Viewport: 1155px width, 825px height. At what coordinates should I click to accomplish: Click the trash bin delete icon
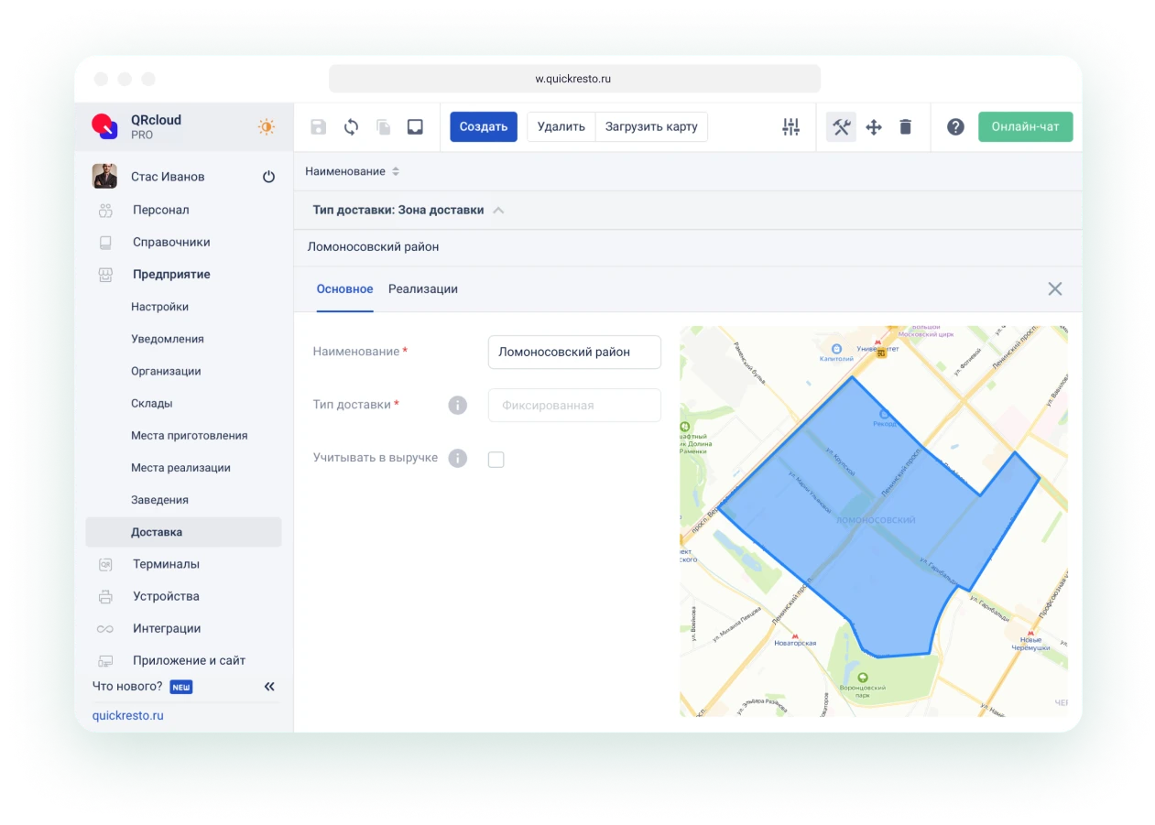click(x=905, y=127)
